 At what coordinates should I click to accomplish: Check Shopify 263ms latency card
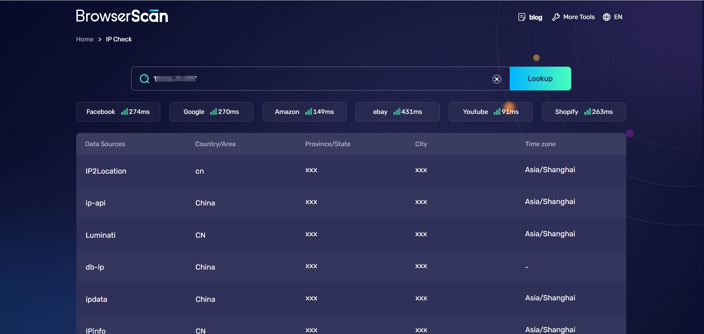click(584, 112)
